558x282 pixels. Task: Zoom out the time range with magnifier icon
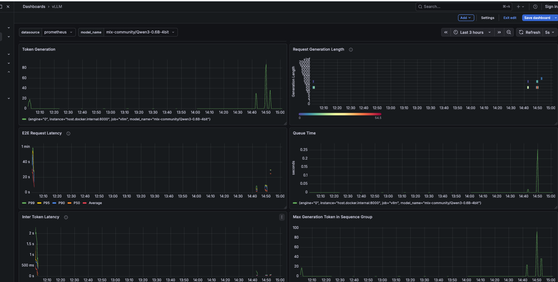[x=509, y=32]
